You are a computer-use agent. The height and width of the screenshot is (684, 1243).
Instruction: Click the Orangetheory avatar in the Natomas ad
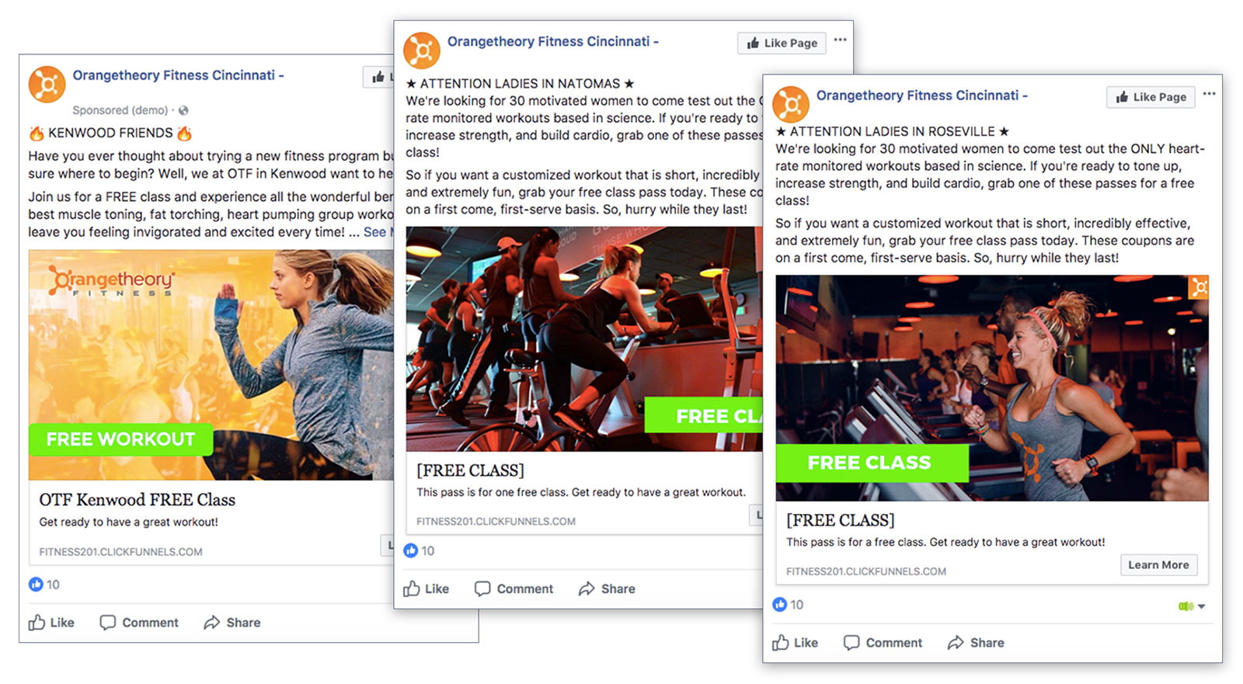pos(422,51)
